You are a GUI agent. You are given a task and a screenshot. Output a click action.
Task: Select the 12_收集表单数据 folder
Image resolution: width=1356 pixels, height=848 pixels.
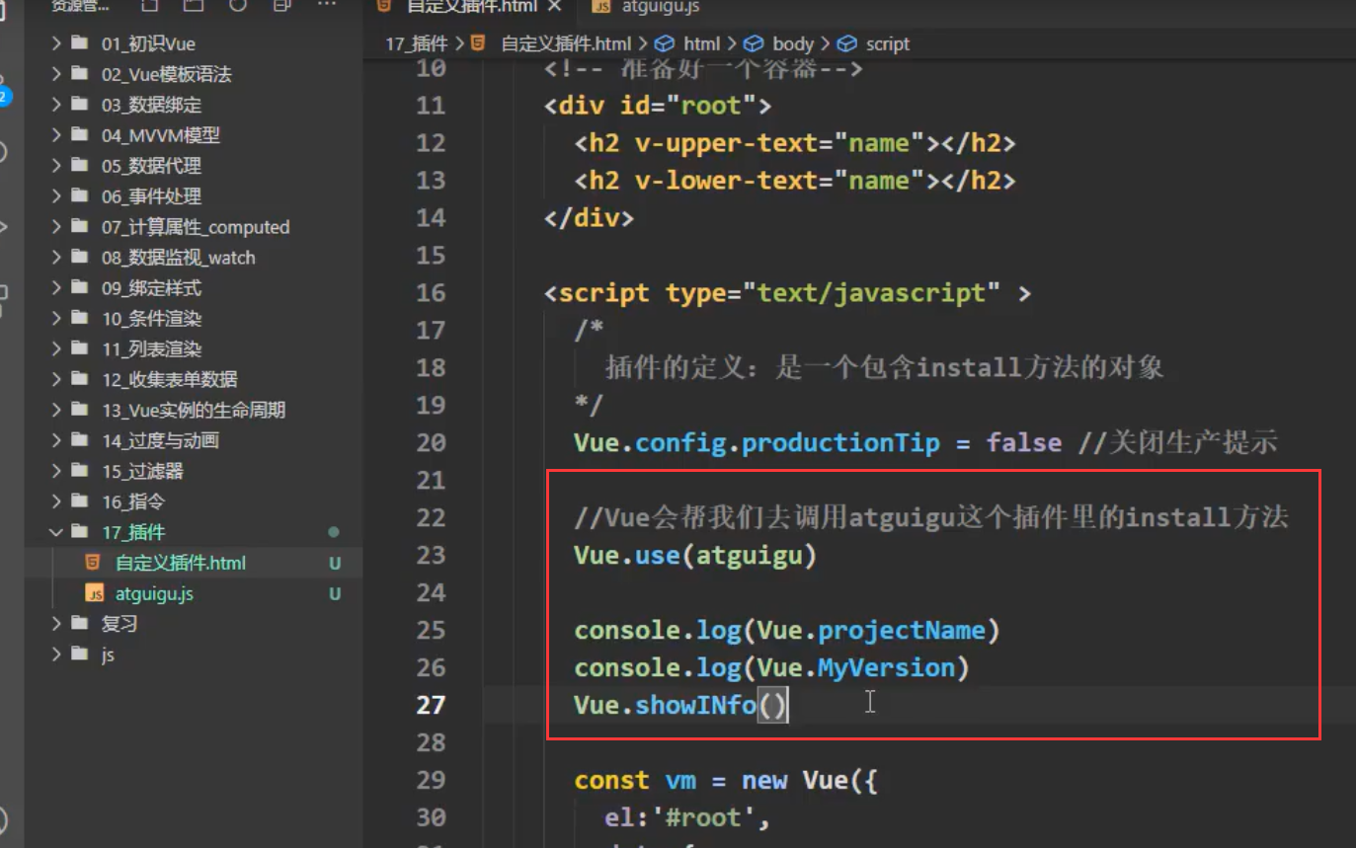click(x=169, y=380)
